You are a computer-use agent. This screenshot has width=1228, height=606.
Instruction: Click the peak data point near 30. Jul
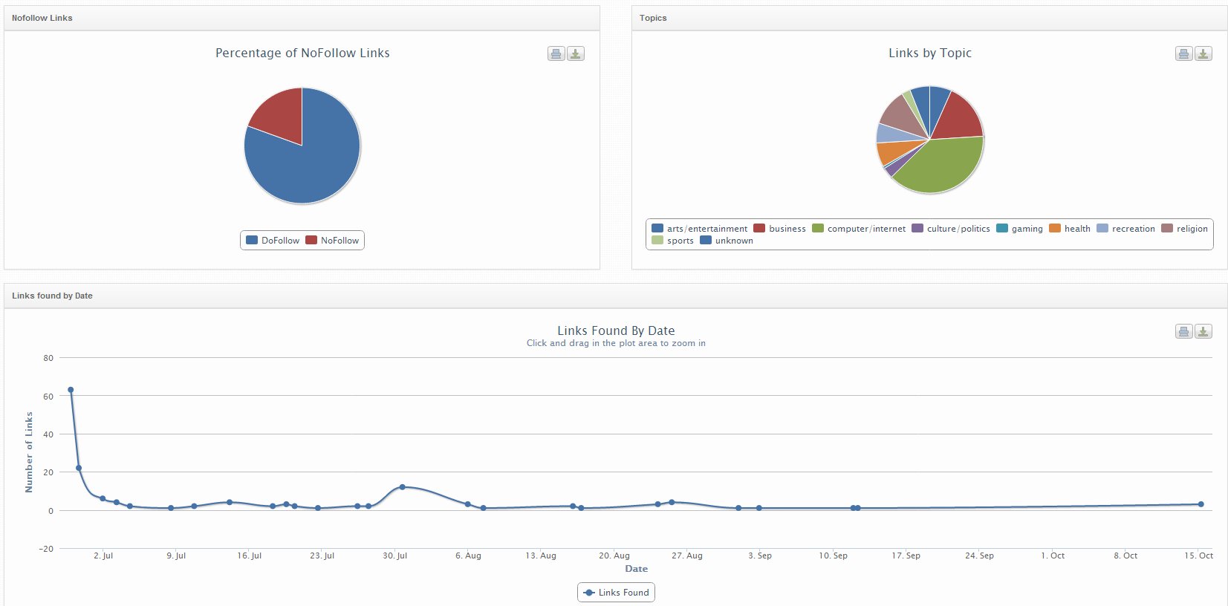(402, 487)
